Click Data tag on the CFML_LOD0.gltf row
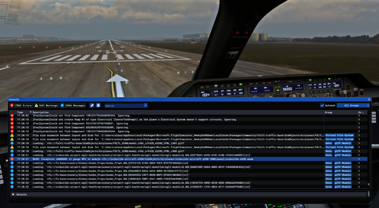Image resolution: width=379 pixels, height=208 pixels. (329, 151)
